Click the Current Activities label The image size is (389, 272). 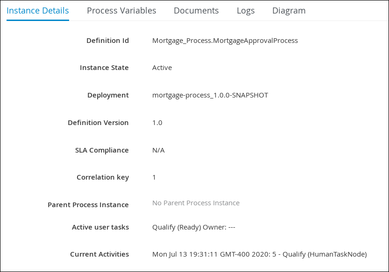coord(99,254)
